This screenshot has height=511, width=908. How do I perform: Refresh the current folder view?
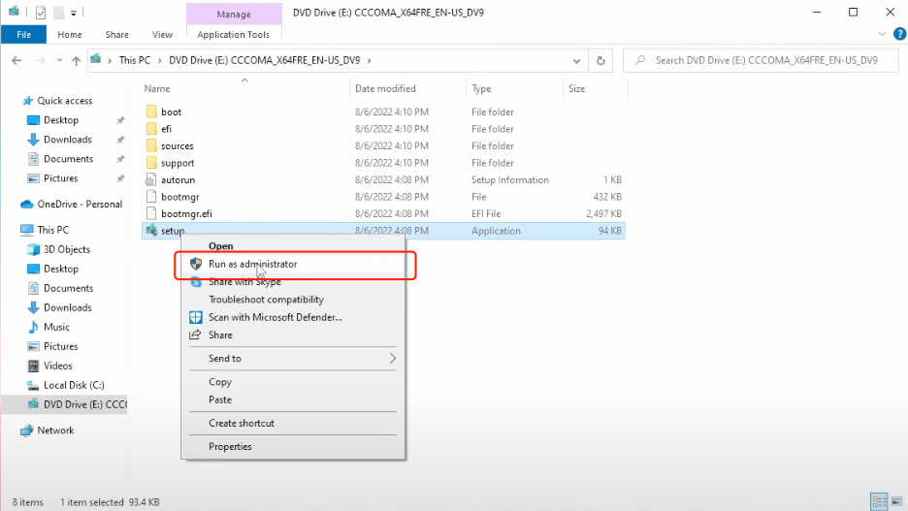click(x=600, y=61)
